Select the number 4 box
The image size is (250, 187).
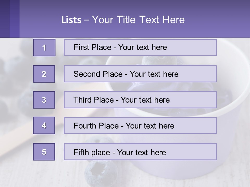tap(44, 125)
